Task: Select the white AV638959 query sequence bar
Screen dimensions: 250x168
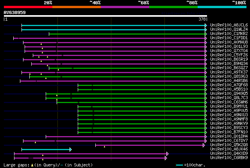Action: coord(105,16)
